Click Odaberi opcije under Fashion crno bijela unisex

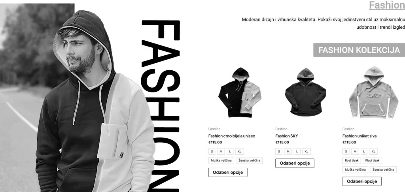pyautogui.click(x=228, y=172)
